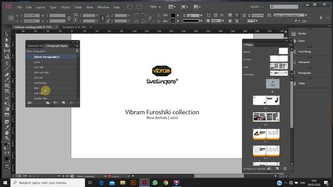Toggle constrain scale proportions chain icon

point(103,18)
